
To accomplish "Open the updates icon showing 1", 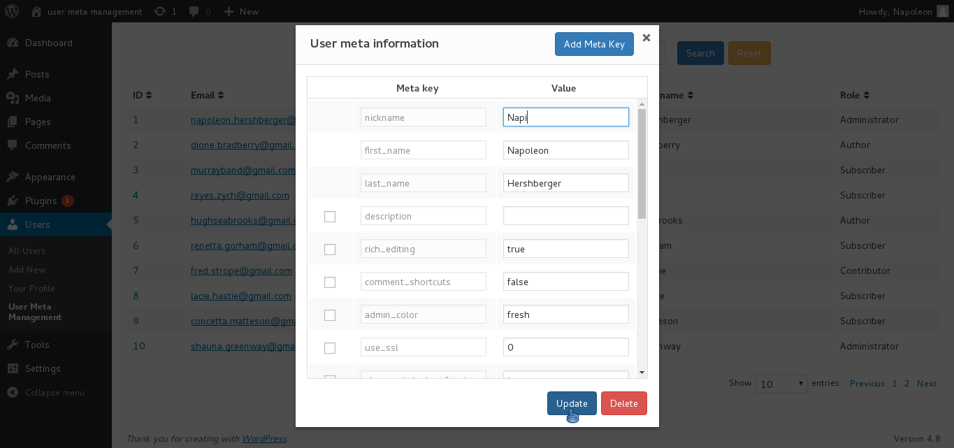I will 160,11.
